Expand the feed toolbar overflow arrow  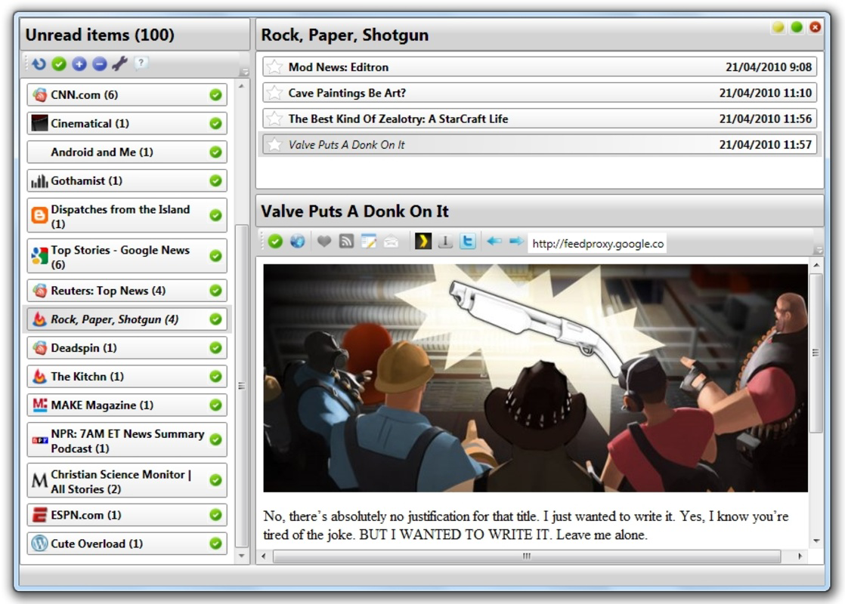click(x=245, y=72)
